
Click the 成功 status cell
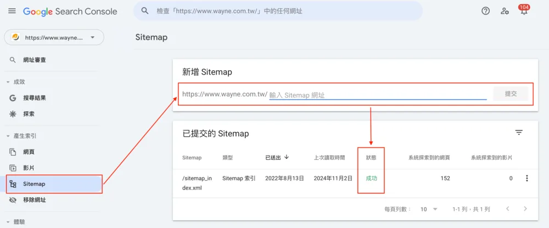point(372,178)
